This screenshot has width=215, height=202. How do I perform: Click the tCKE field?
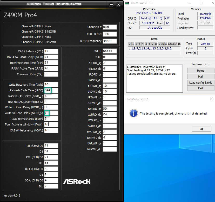(110, 57)
